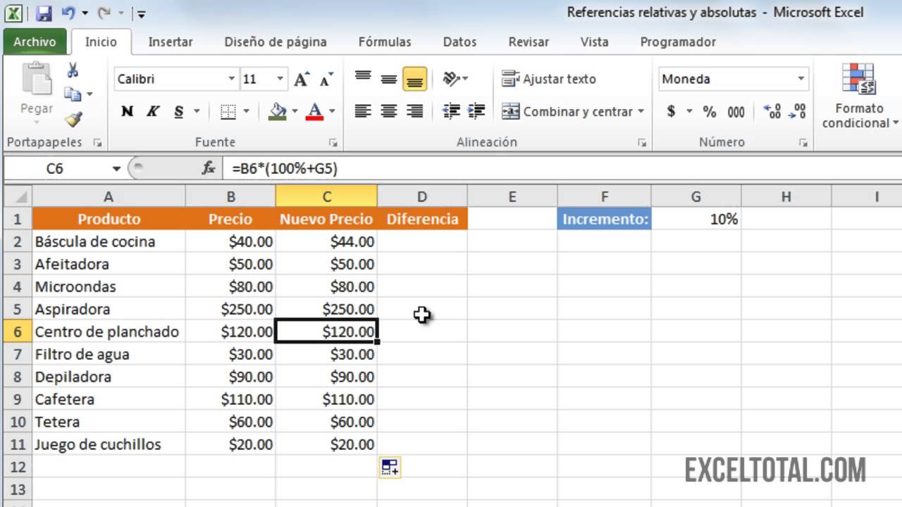
Task: Click the currency $ format icon
Action: 671,111
